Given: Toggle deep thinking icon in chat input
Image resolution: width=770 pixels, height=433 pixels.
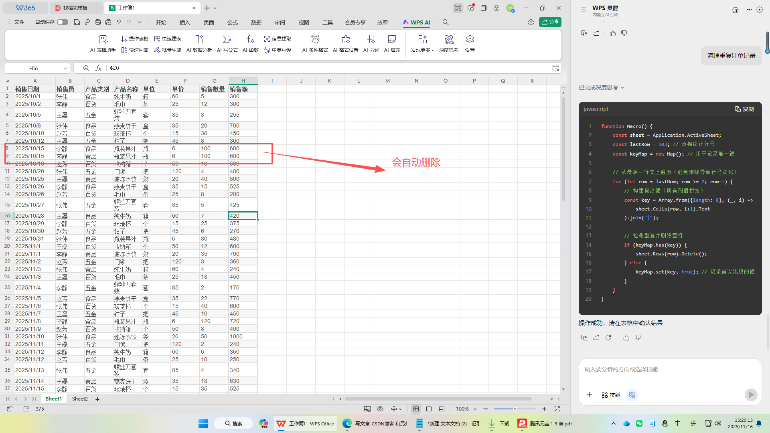Looking at the screenshot, I should pos(632,395).
